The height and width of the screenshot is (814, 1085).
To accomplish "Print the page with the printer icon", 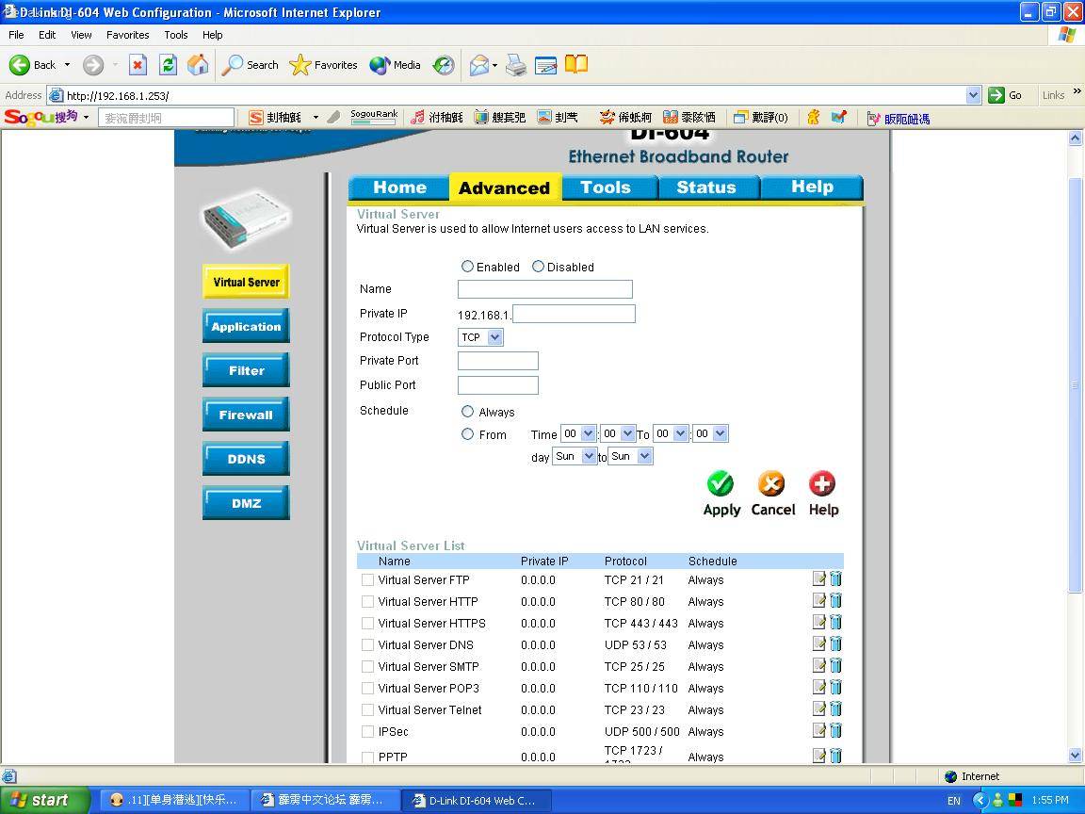I will pyautogui.click(x=515, y=65).
